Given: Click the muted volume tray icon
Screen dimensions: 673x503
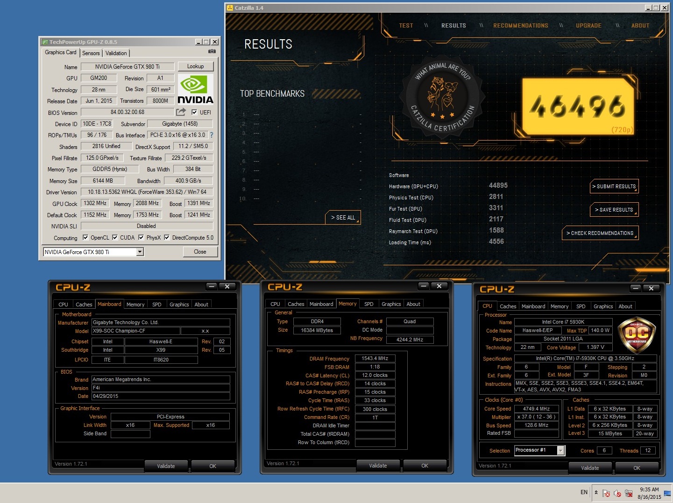Looking at the screenshot, I should (617, 493).
